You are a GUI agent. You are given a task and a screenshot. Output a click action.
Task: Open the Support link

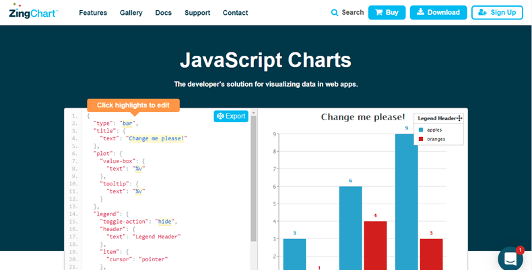(197, 13)
